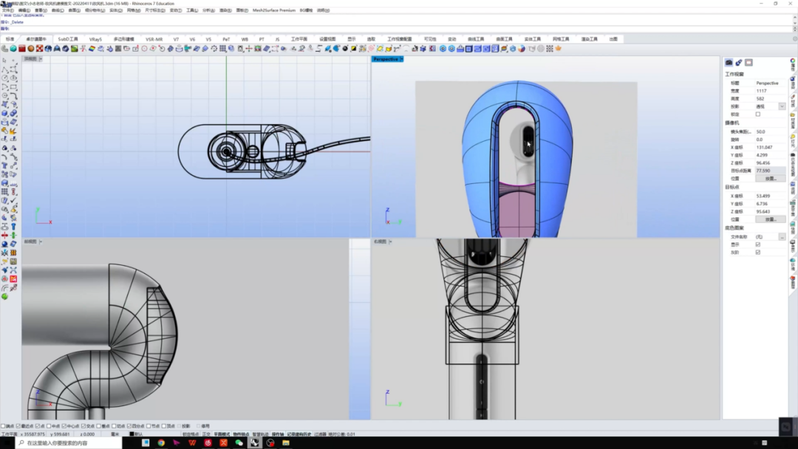Toggle the 中心点 (Center) osnap checkbox
The height and width of the screenshot is (449, 798).
coord(64,426)
